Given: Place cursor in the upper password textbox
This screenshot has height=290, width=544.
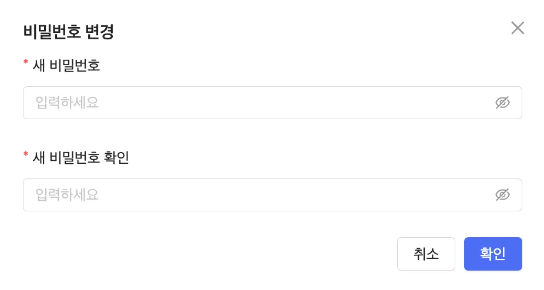Looking at the screenshot, I should coord(258,103).
